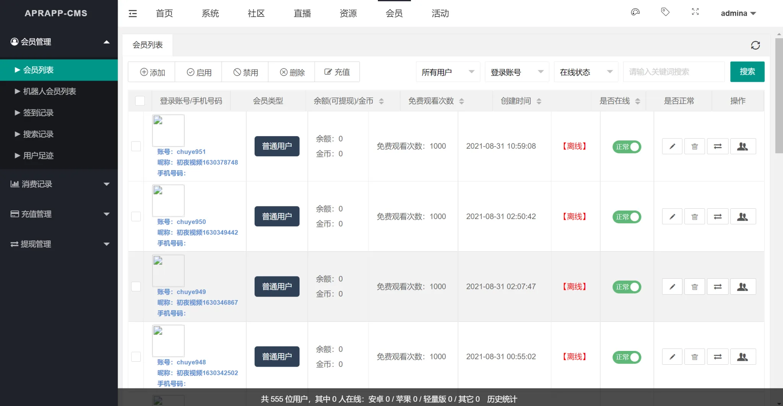Select checkbox for user chuye950 row
Screen dimensions: 783x406
136,216
